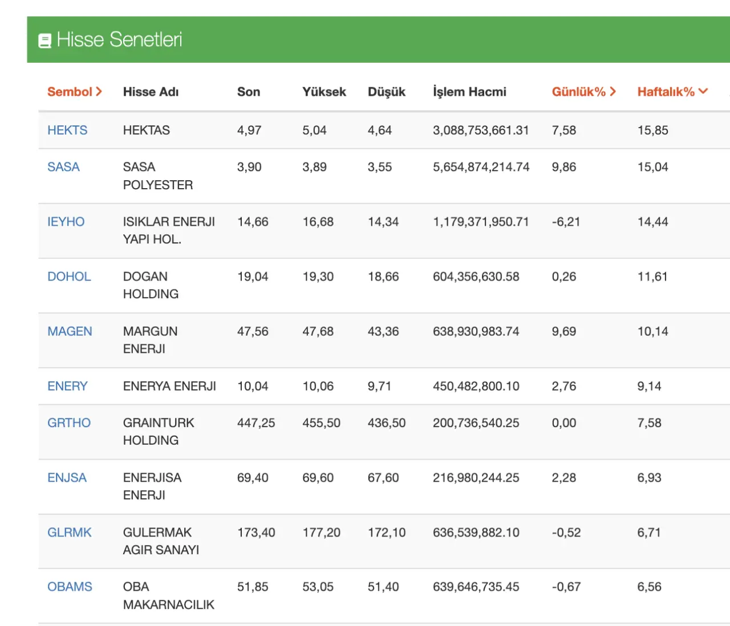
Task: Select HEKTS weekly value 15,85
Action: 652,130
